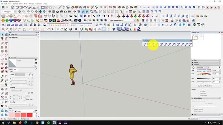Collapse the Soften Edges panel
This screenshot has width=223, height=125.
click(x=206, y=98)
